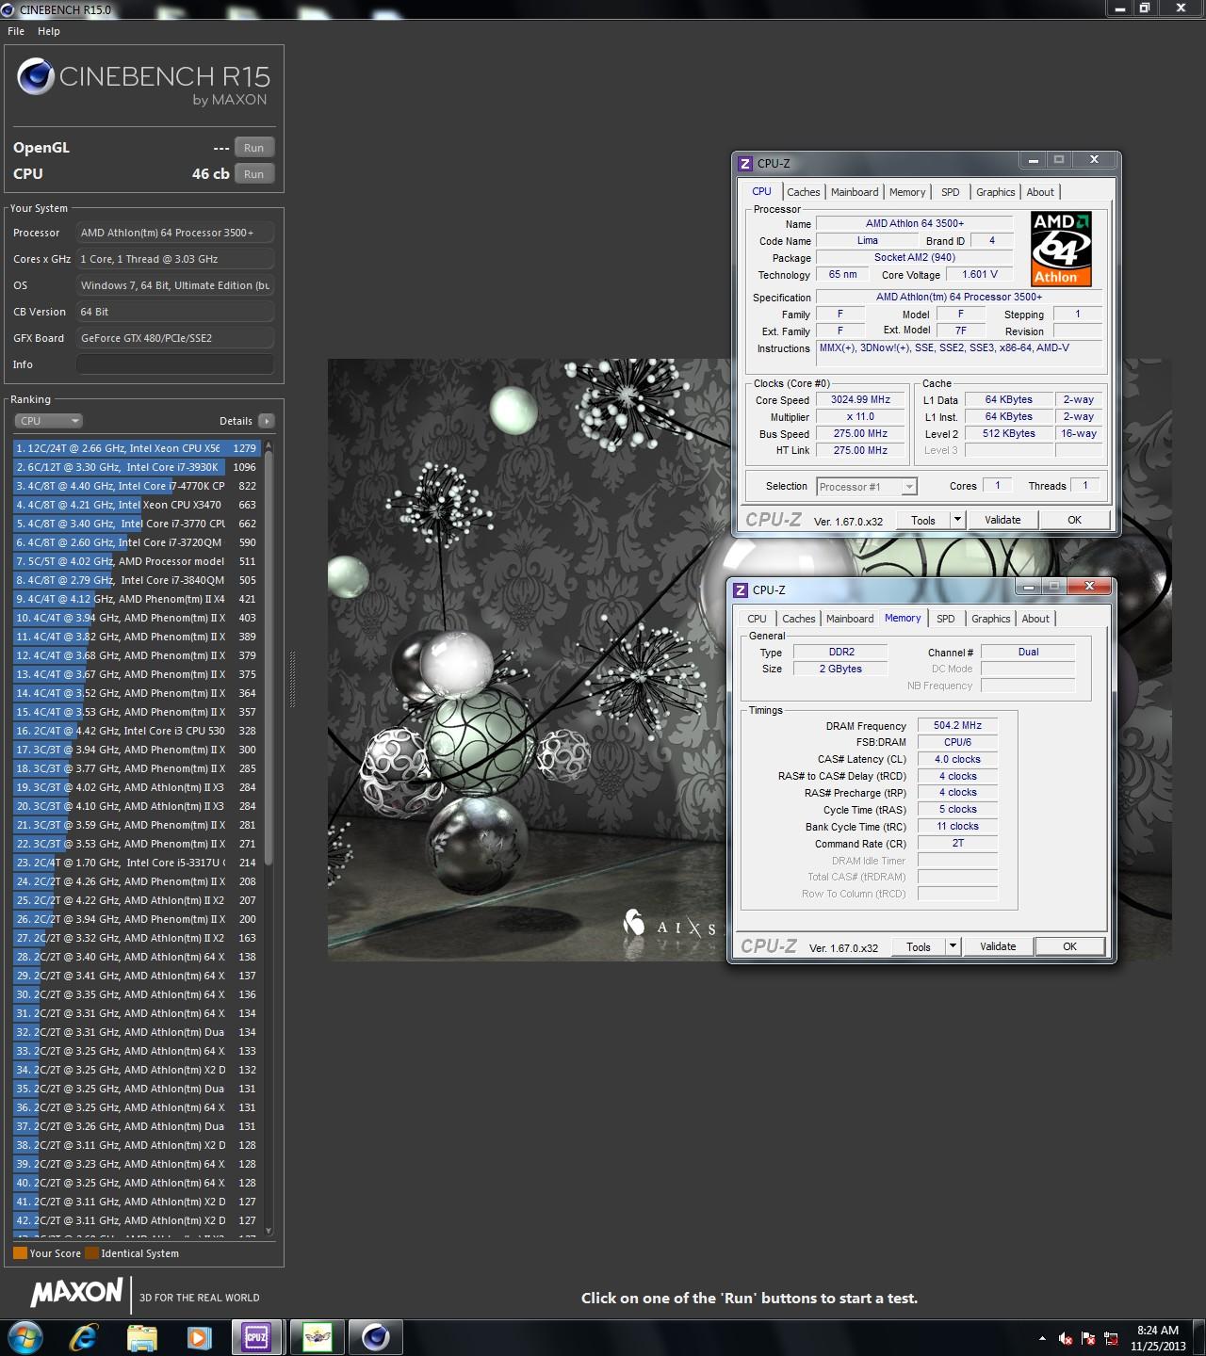Open Internet Explorer from the taskbar
Screen dimensions: 1206x1356
85,1337
